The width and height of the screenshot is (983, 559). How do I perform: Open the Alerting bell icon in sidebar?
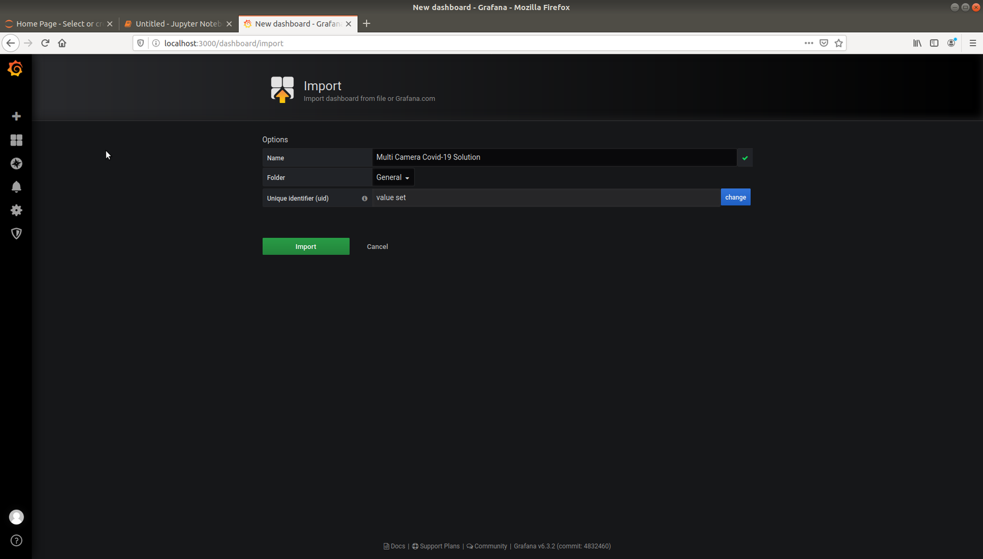[x=16, y=187]
